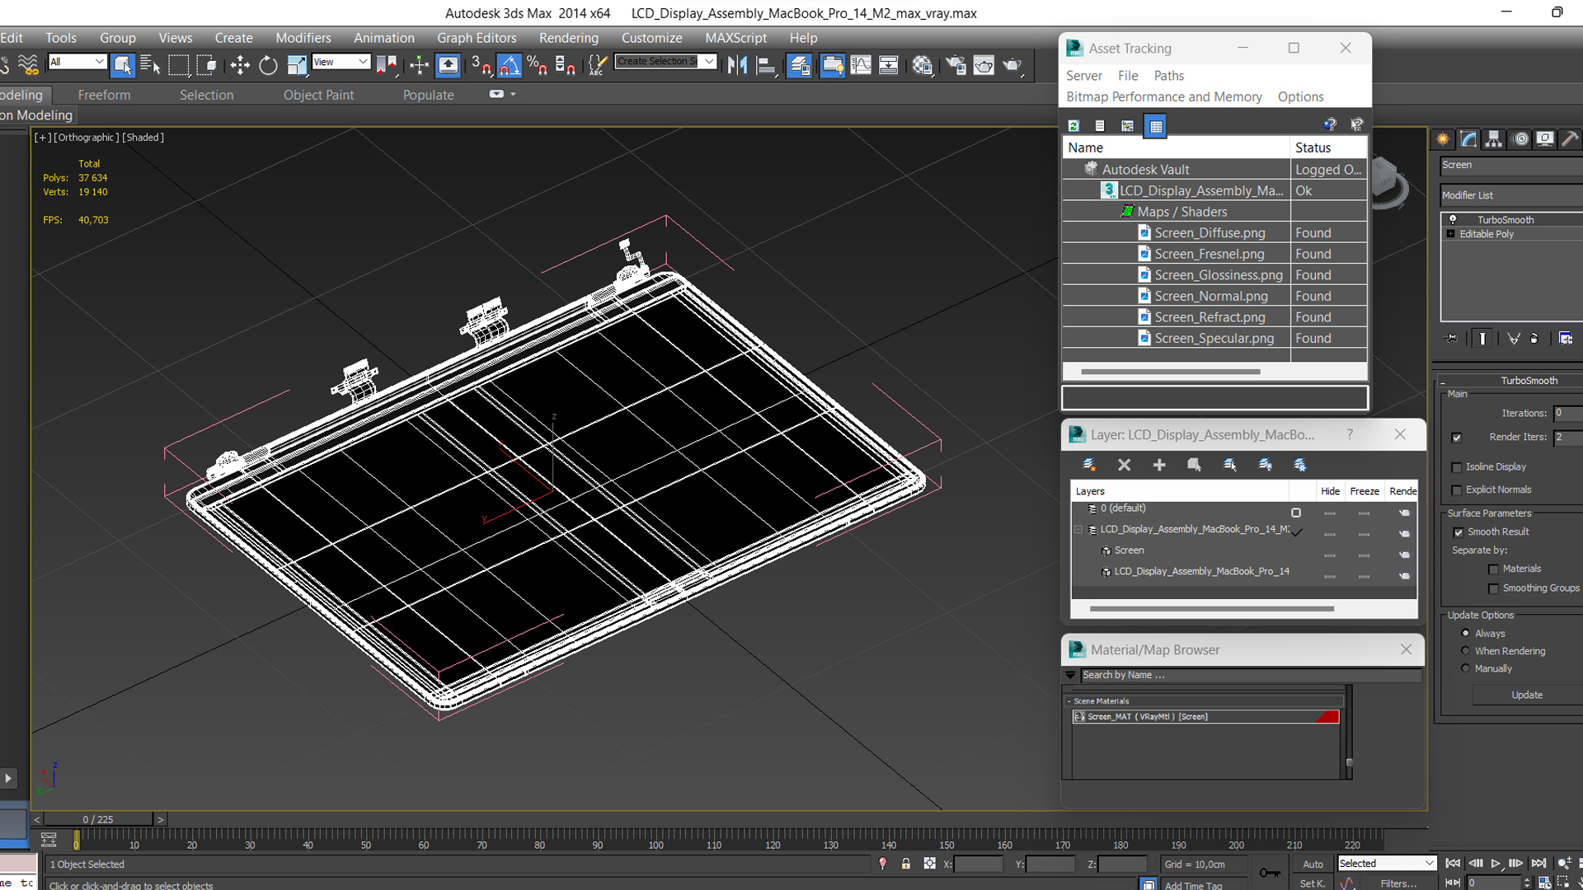1583x890 pixels.
Task: Select Screen_Normal.png asset row
Action: pos(1214,296)
